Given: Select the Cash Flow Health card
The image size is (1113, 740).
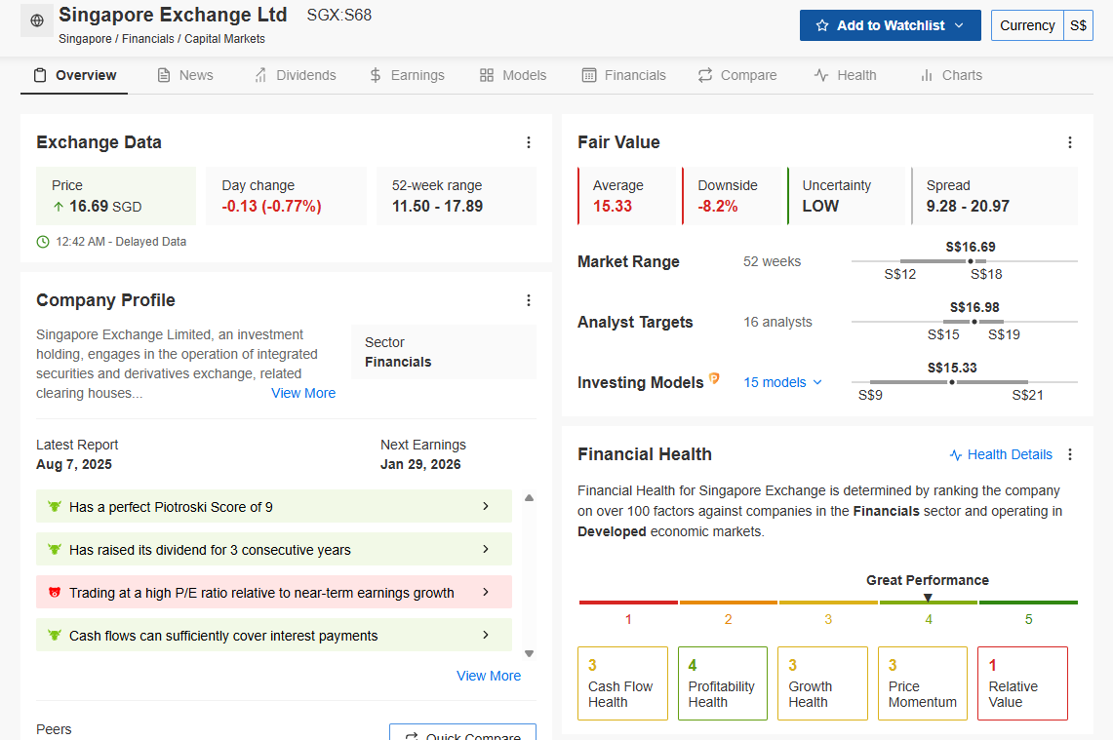Looking at the screenshot, I should pos(622,683).
